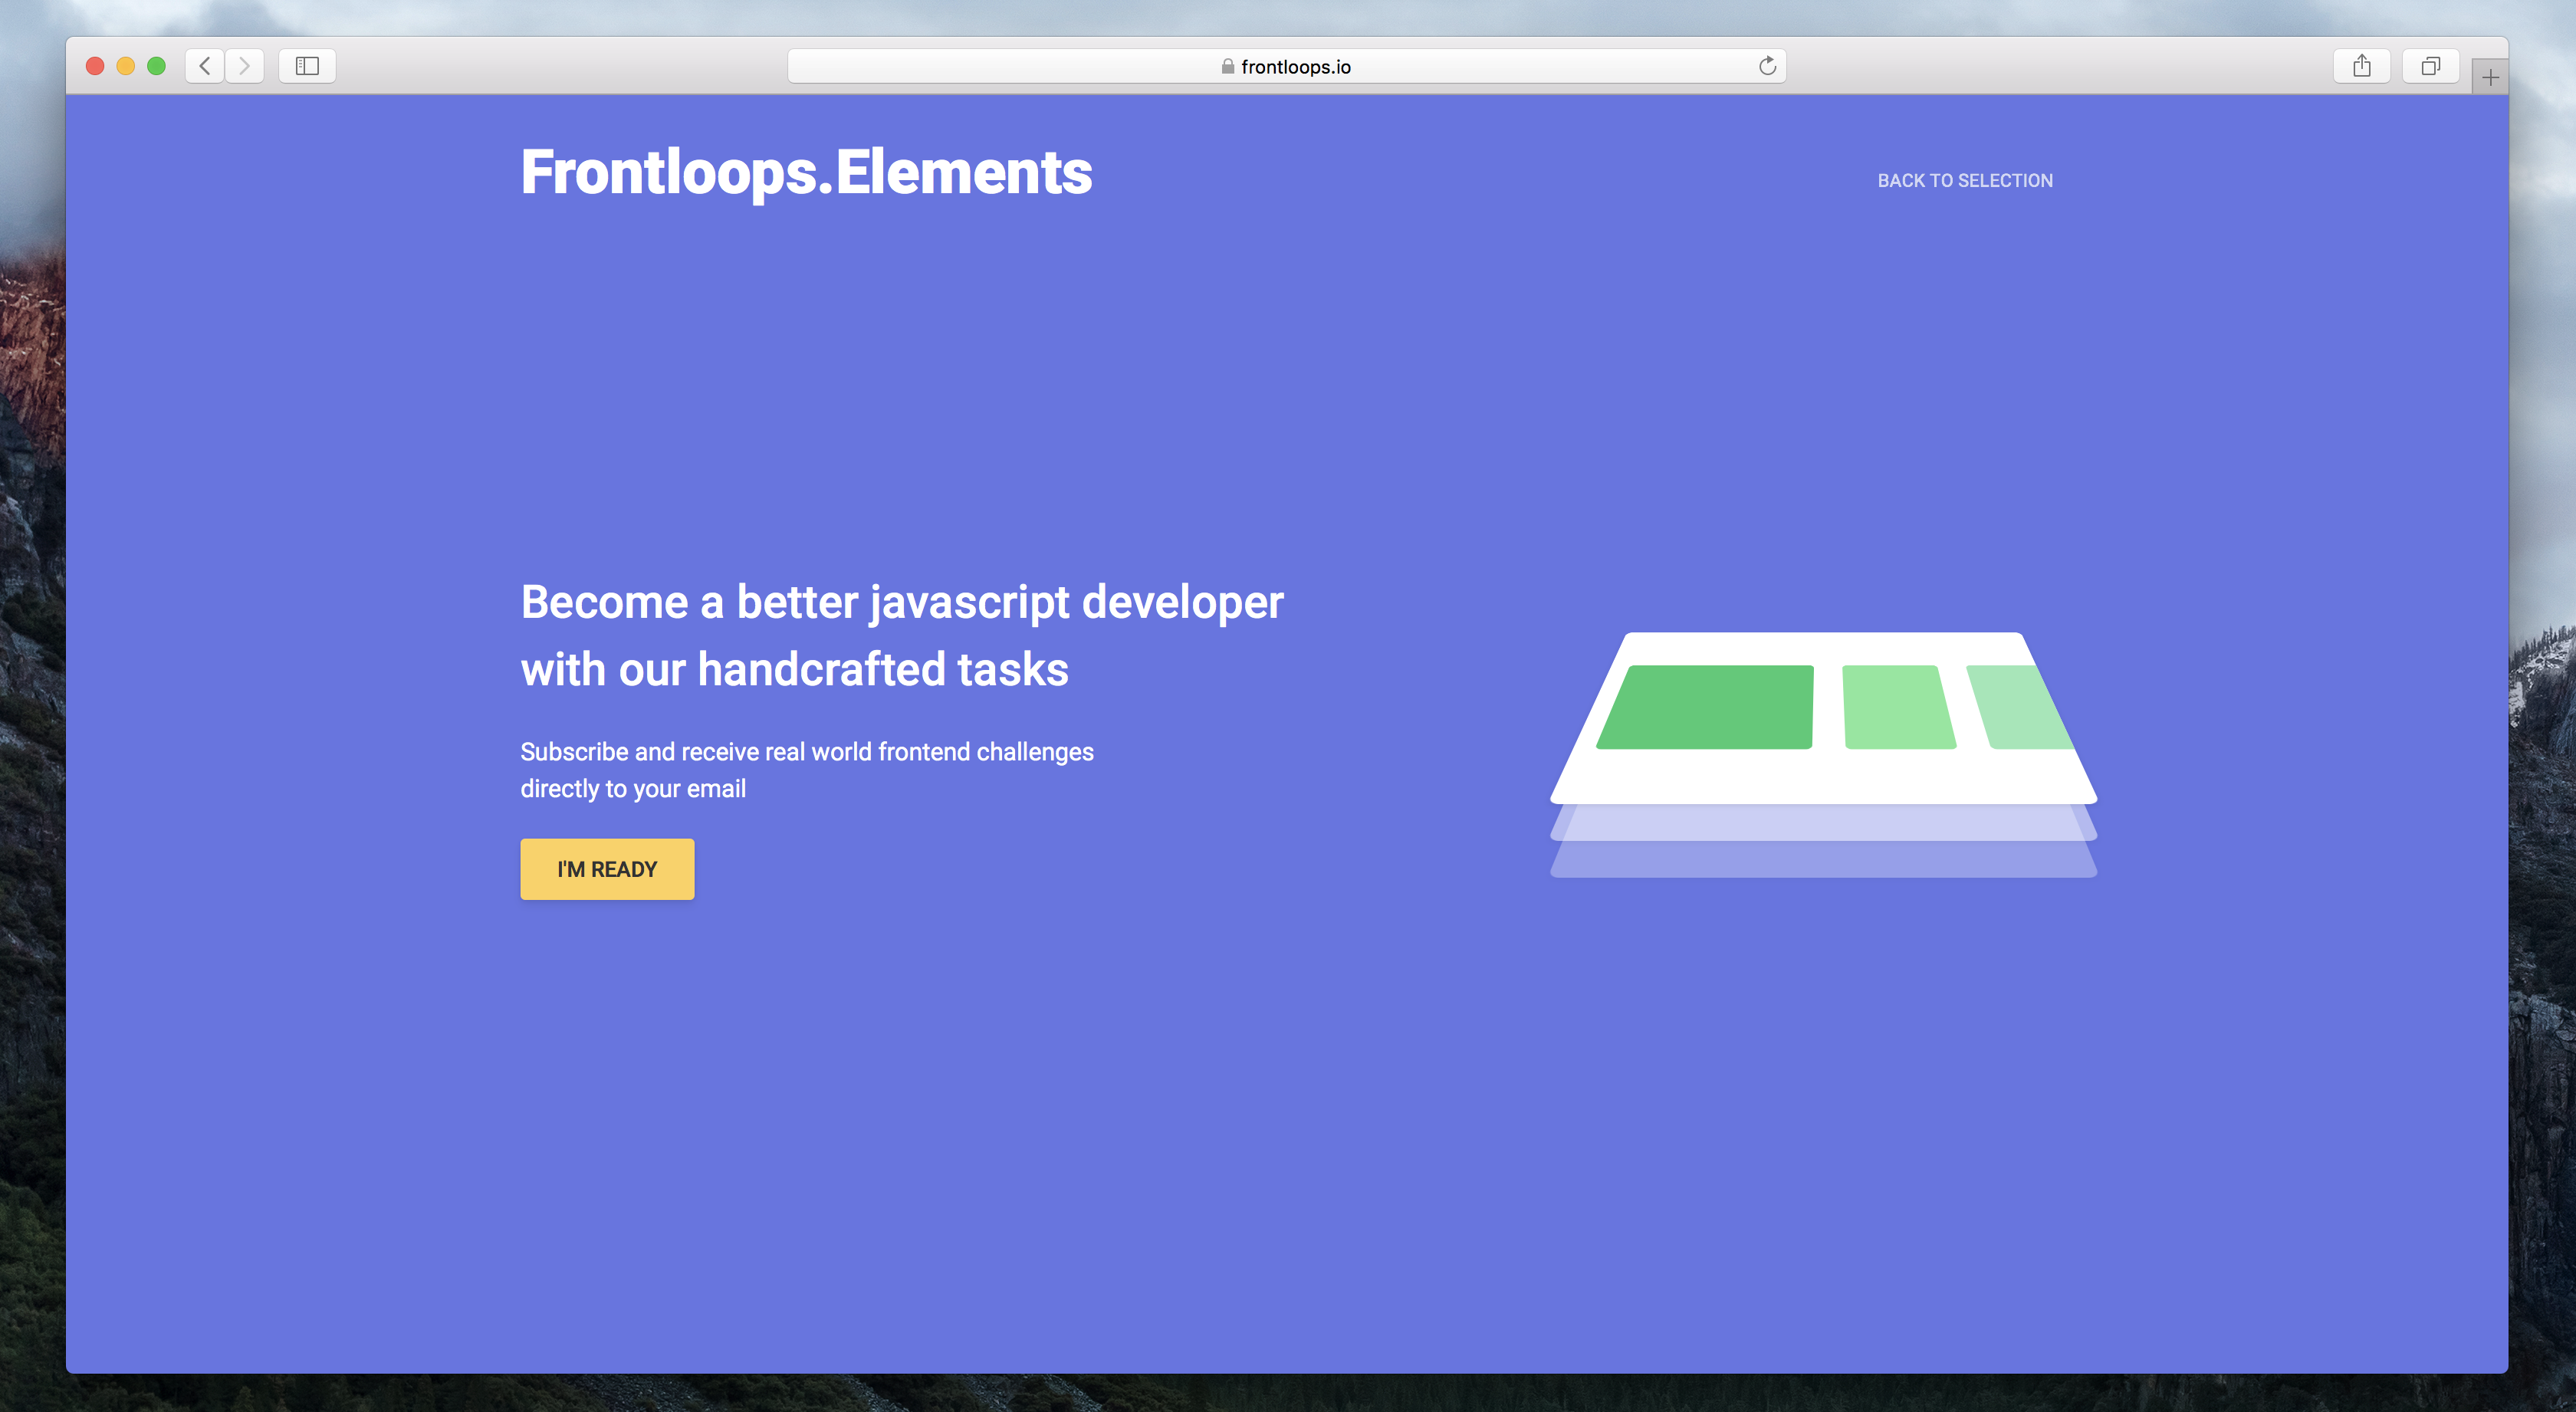Show all tabs overview icon
The height and width of the screenshot is (1412, 2576).
tap(2430, 66)
